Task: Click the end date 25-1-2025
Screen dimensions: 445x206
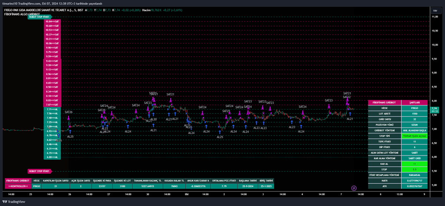Action: pyautogui.click(x=265, y=186)
